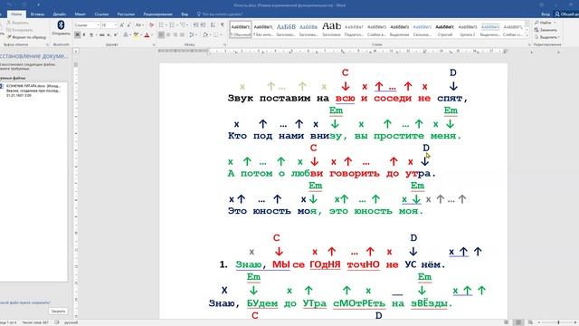Image resolution: width=579 pixels, height=326 pixels.
Task: Expand the styles gallery
Action: (x=527, y=35)
